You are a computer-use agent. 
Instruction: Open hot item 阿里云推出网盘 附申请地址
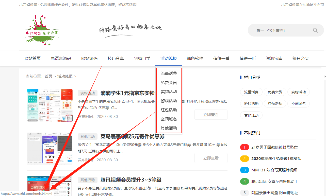coord(275,193)
